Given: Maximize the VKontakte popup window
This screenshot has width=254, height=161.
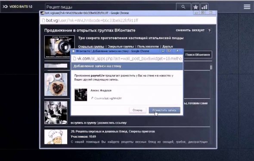Looking at the screenshot, I should click(x=169, y=51).
